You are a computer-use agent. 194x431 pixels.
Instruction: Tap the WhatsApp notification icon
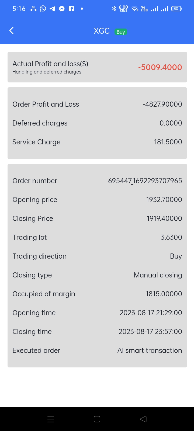click(43, 9)
